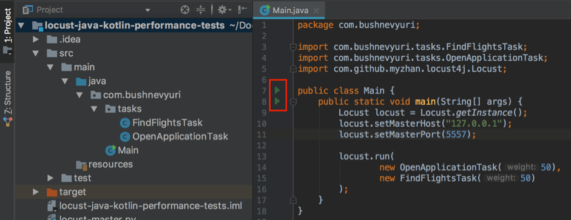Select OpenApplicationTask in project tree
Screen dimensions: 571x220
(180, 136)
